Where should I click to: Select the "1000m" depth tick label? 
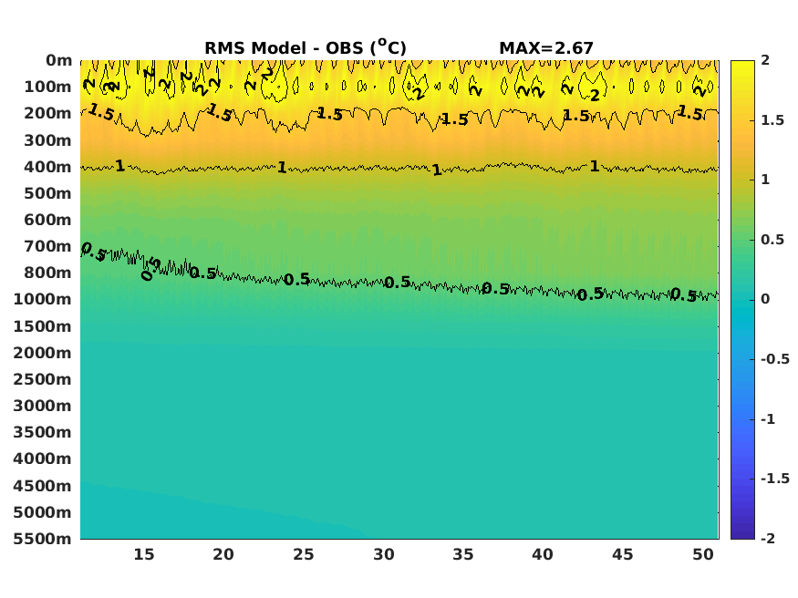[x=43, y=299]
